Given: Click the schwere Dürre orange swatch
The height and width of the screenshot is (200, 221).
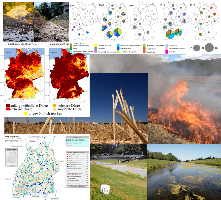Looking at the screenshot, I should [54, 106].
